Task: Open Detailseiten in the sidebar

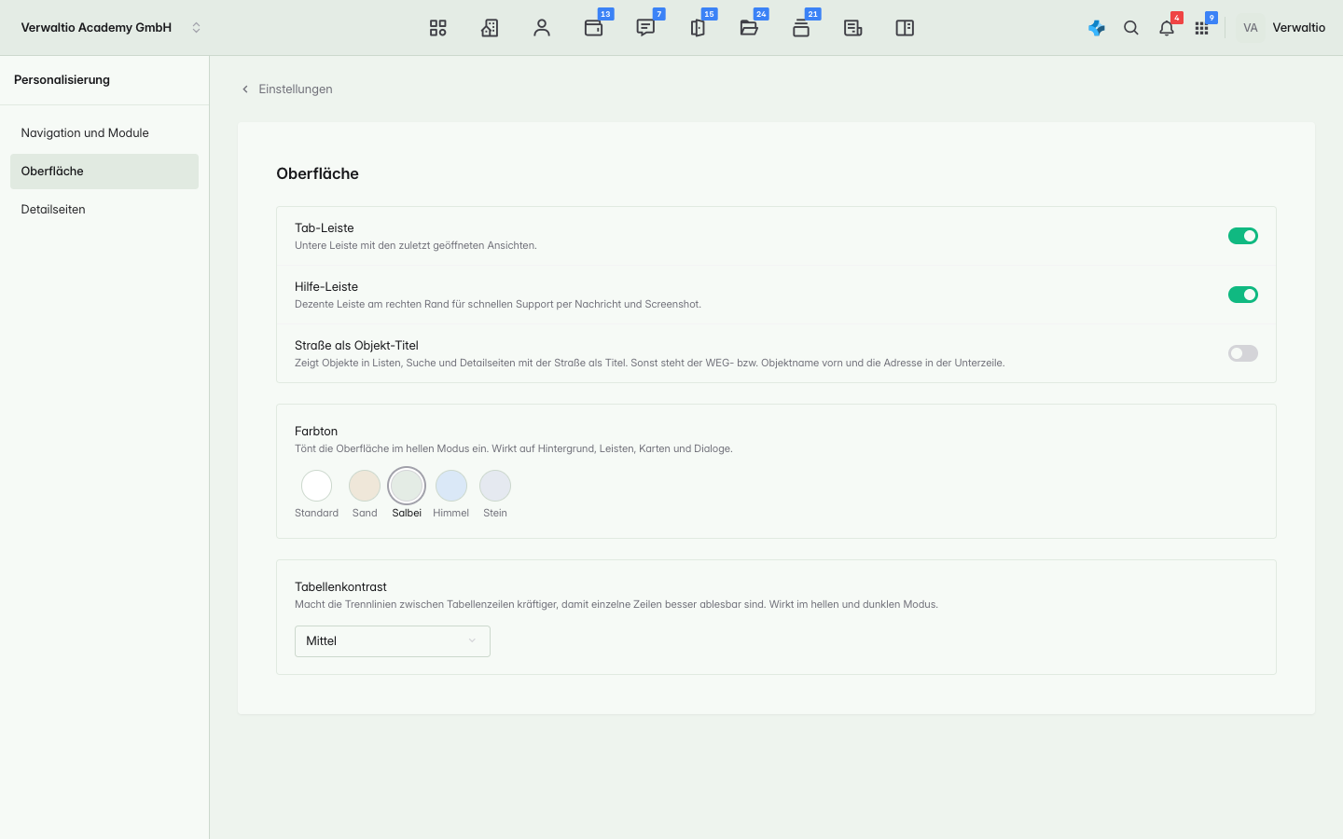Action: [x=104, y=210]
